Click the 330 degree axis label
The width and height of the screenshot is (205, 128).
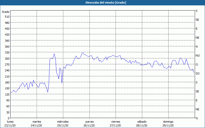(x=7, y=52)
